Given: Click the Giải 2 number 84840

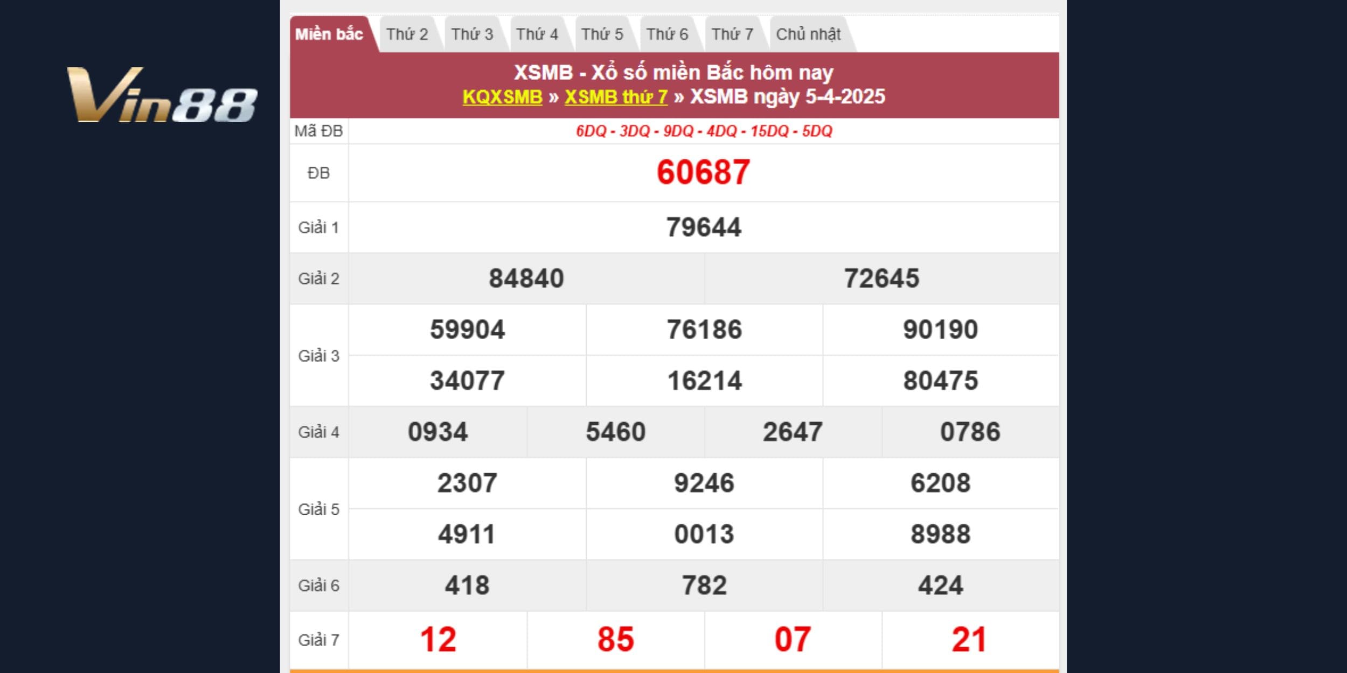Looking at the screenshot, I should coord(526,278).
